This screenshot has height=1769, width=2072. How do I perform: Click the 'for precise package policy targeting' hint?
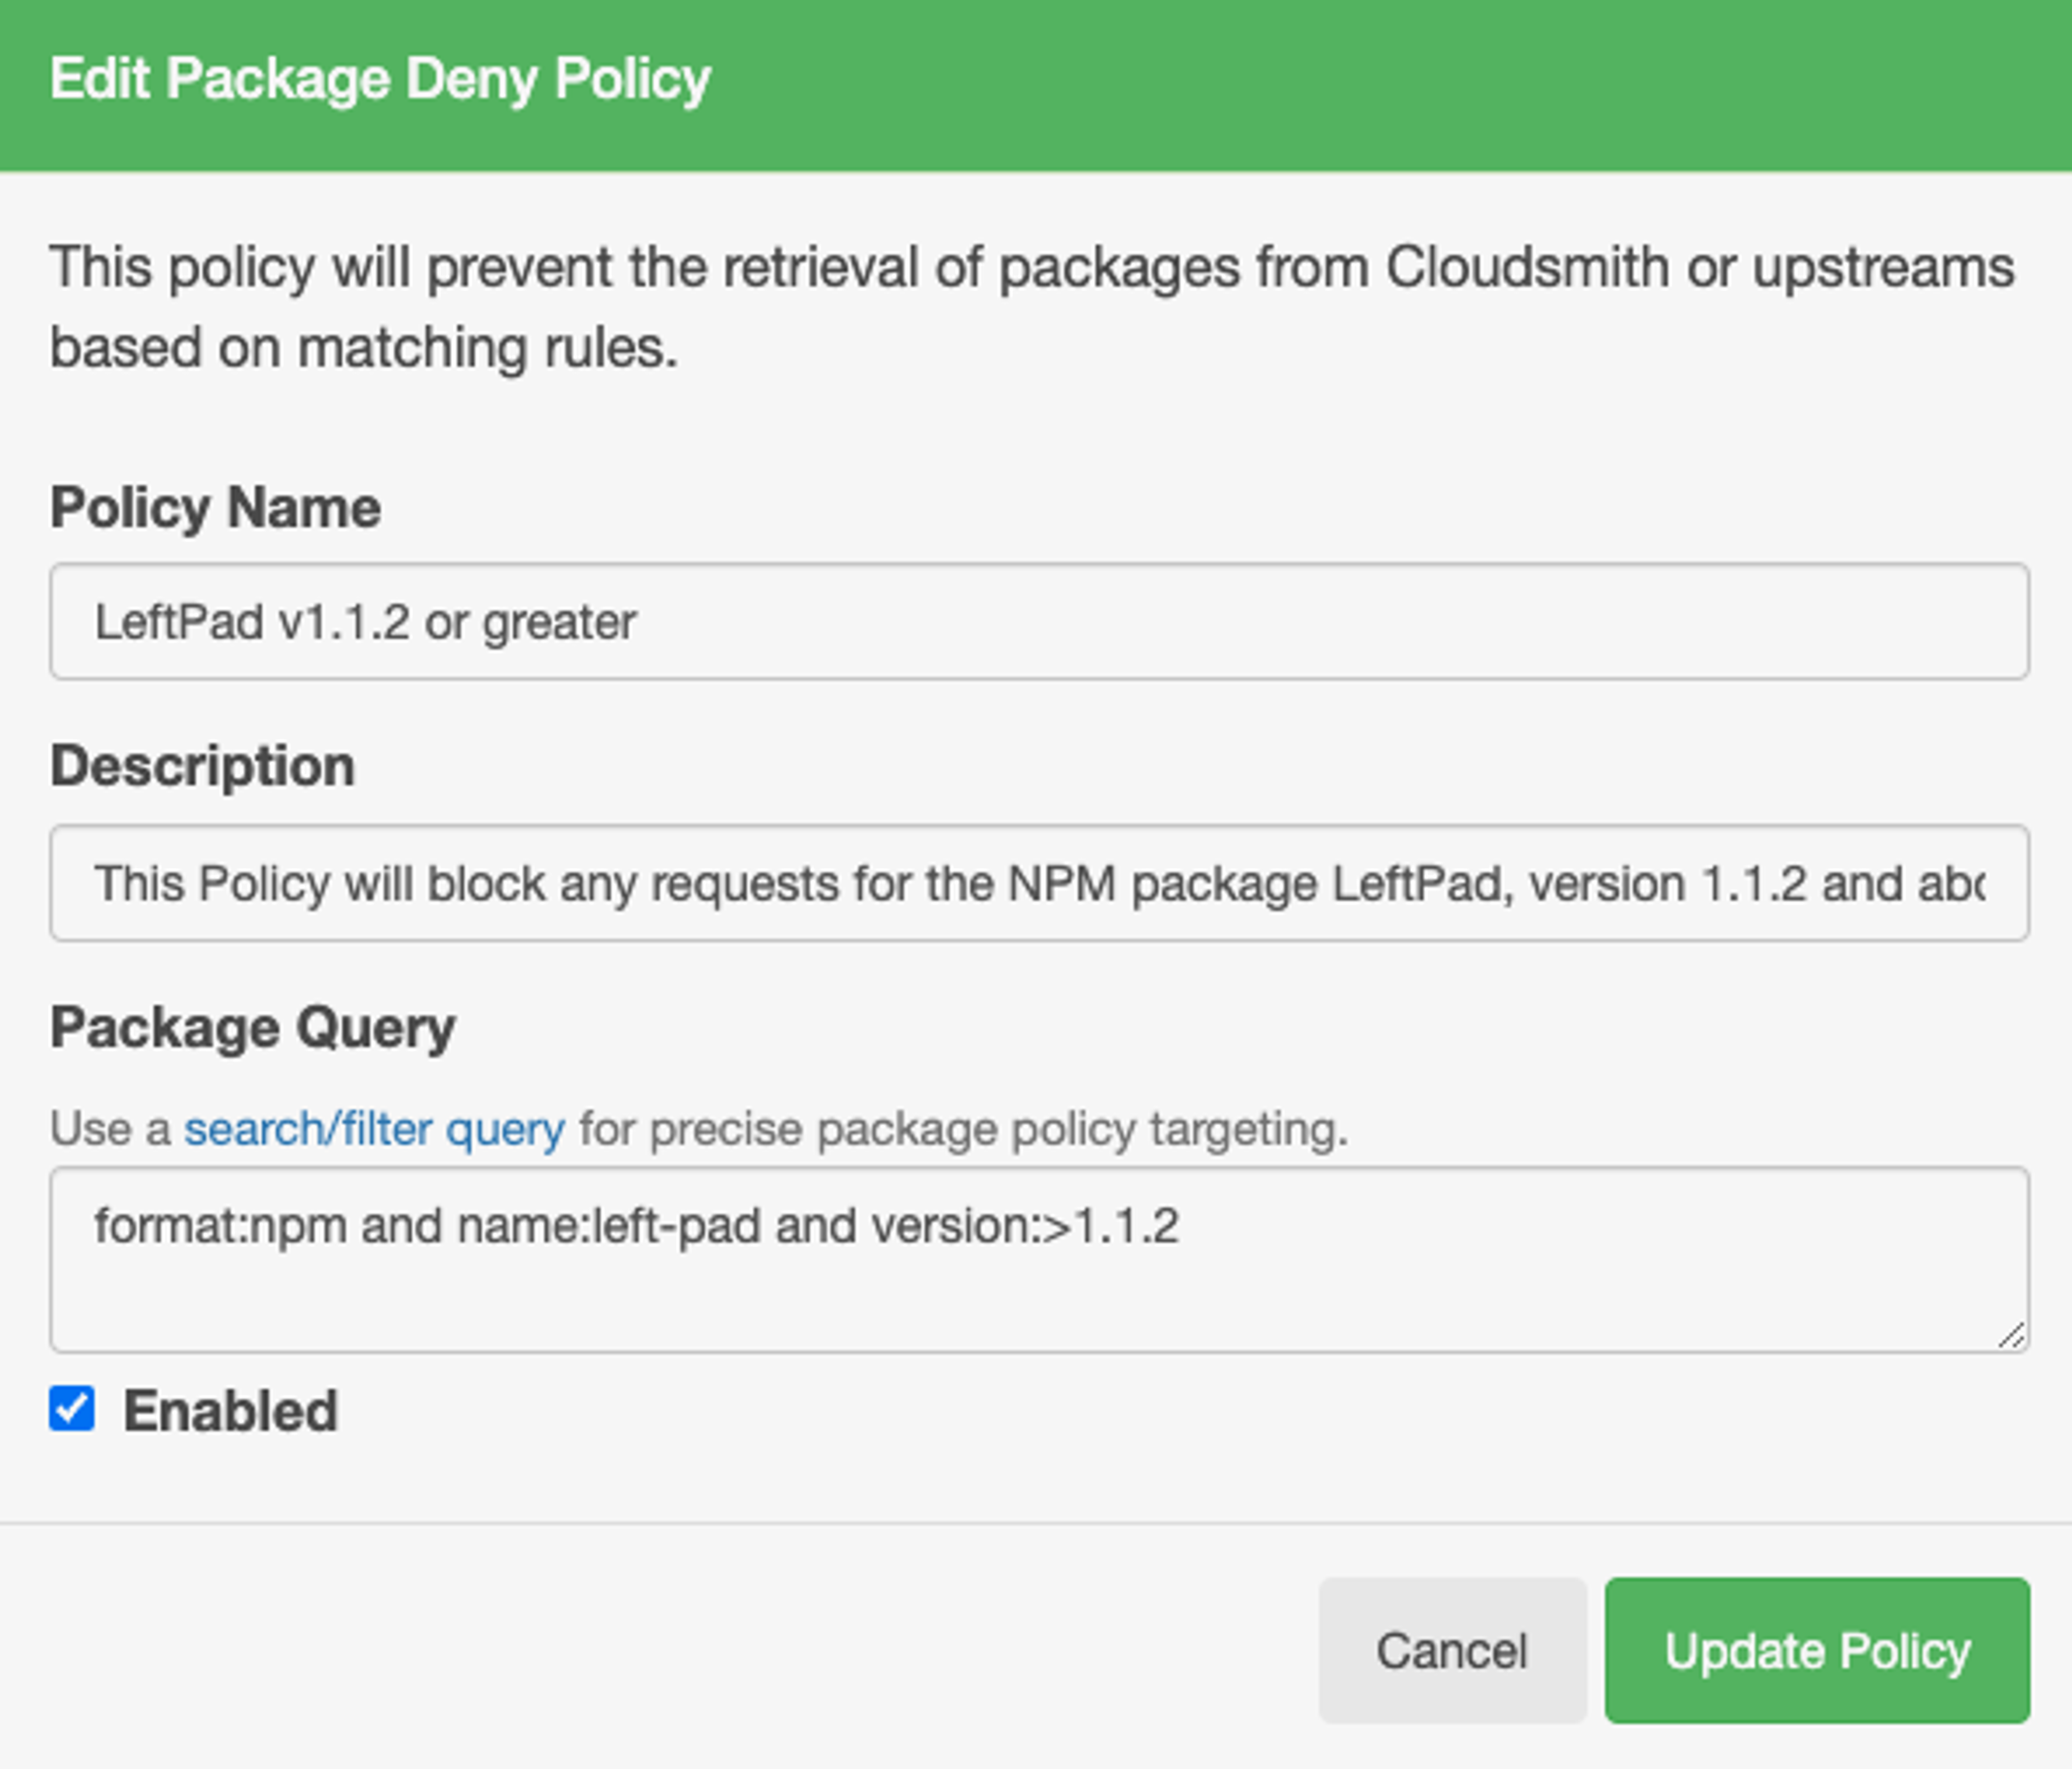click(963, 1129)
